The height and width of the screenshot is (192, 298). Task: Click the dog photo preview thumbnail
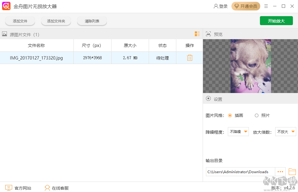pos(251,66)
